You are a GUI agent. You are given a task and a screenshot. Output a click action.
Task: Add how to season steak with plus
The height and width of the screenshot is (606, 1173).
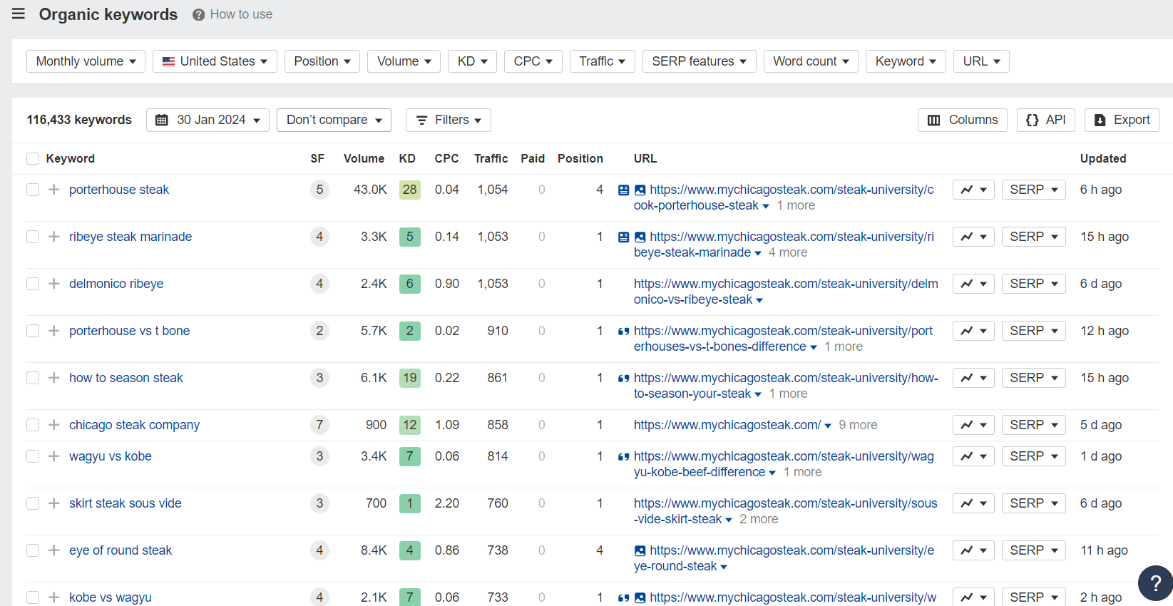54,378
